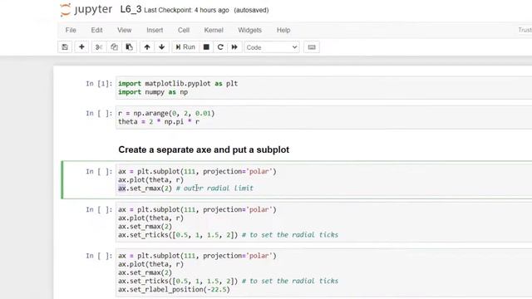Open the Cell menu
The image size is (532, 299).
(x=184, y=30)
